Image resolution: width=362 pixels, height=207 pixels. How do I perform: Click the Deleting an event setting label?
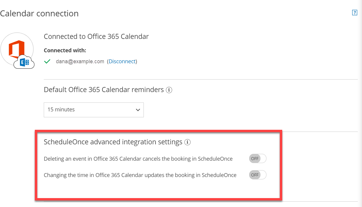[138, 159]
